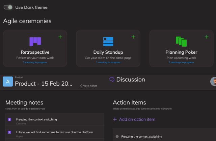Click the green Planning Poker cards icon
The height and width of the screenshot is (141, 216).
pyautogui.click(x=181, y=42)
